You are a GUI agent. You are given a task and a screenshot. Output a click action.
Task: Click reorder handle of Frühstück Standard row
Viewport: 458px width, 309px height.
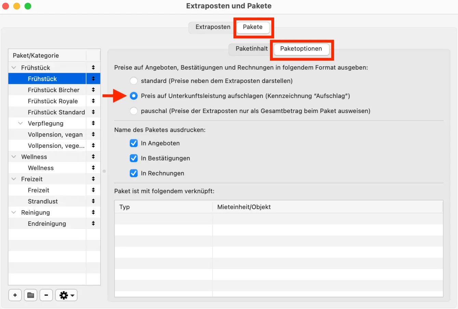click(93, 112)
